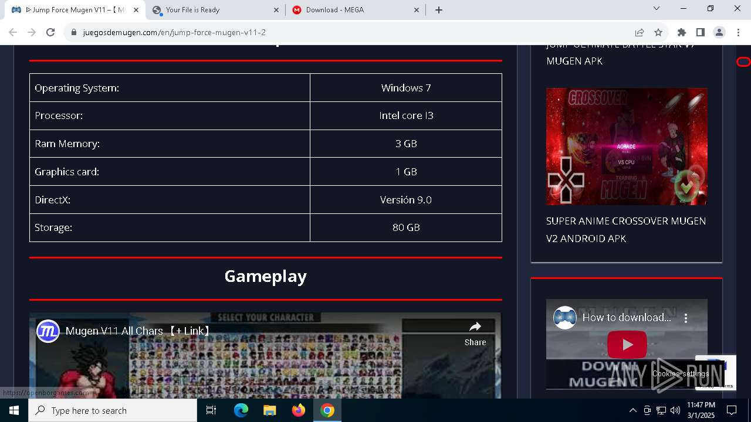Open Jump Ultimate Battle Star Mugen APK link
751x422 pixels.
(x=621, y=53)
